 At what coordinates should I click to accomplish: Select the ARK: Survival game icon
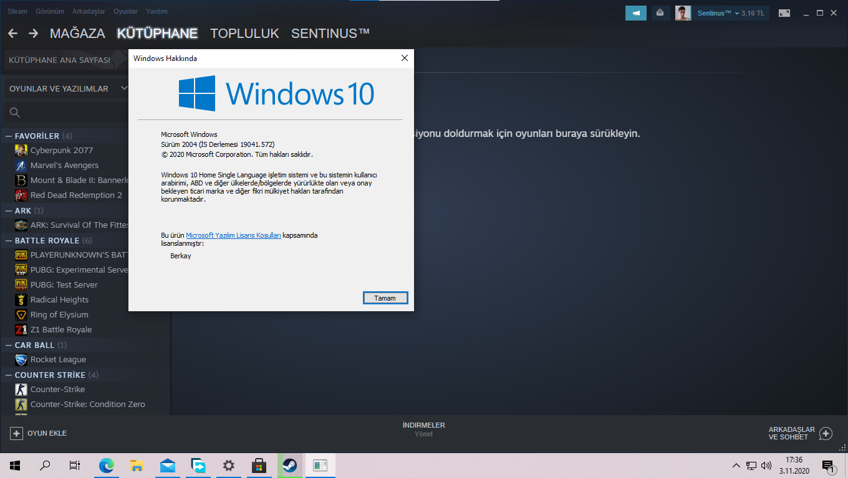21,225
